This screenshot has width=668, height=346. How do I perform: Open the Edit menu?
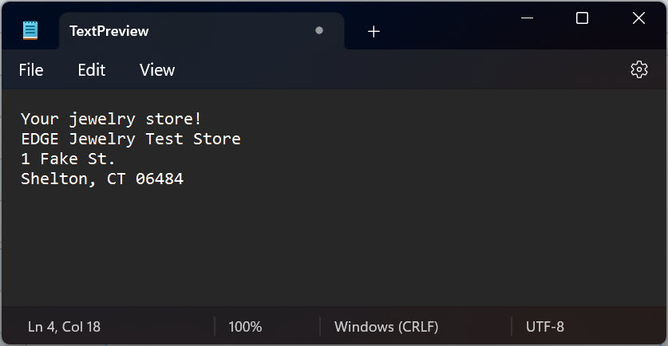92,70
